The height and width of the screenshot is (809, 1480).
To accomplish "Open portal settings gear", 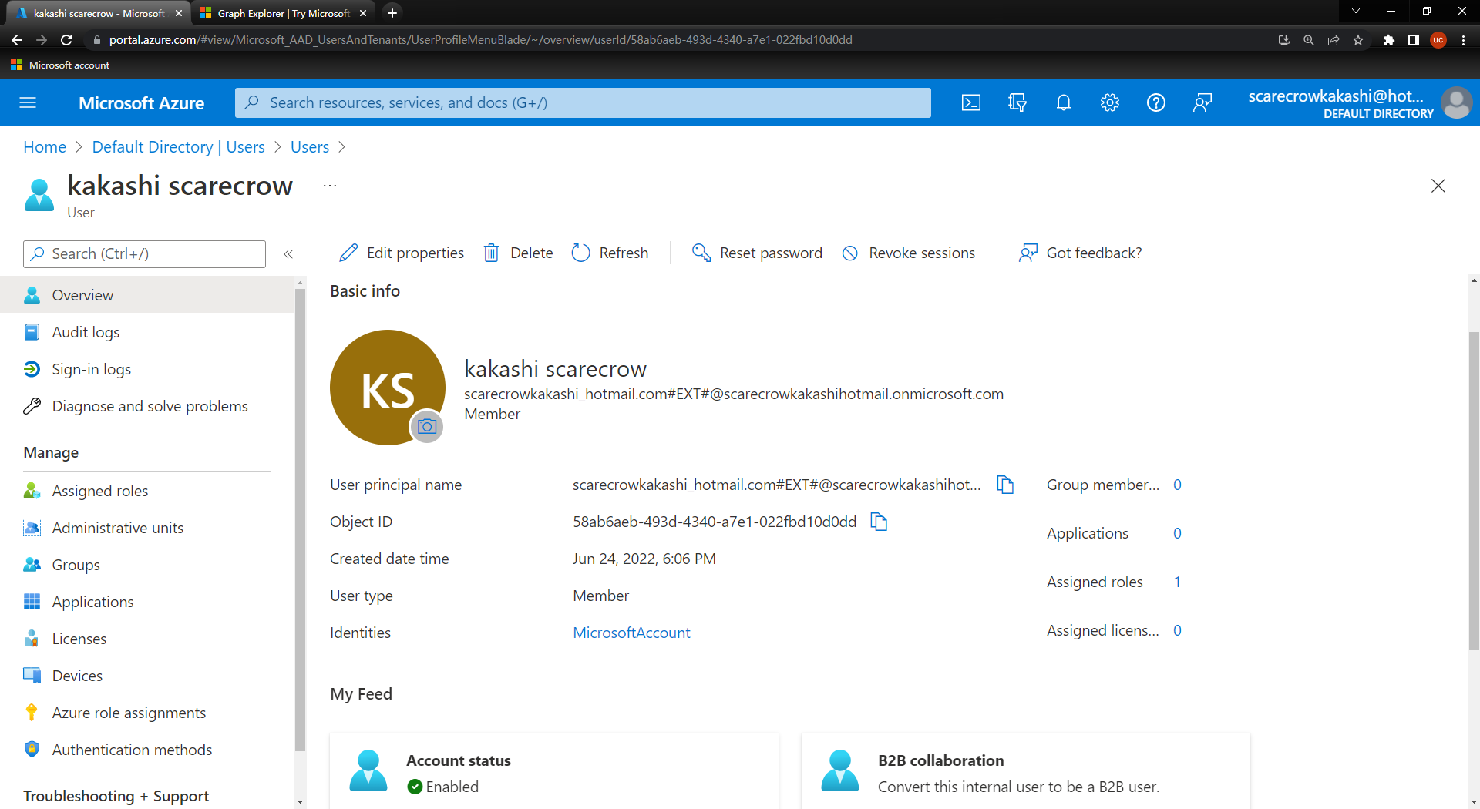I will pos(1110,102).
